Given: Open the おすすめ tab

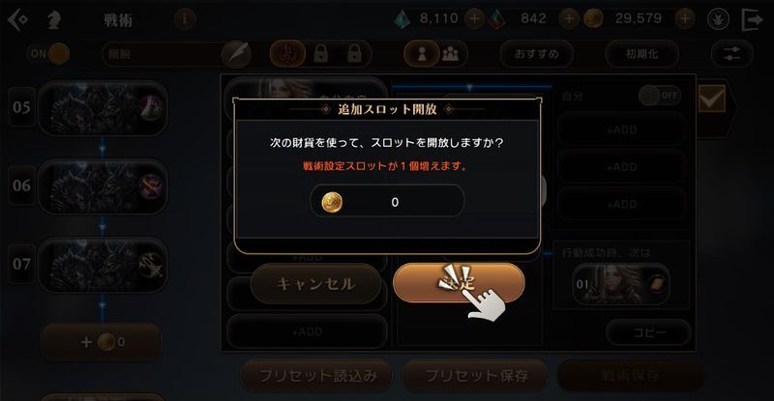Looking at the screenshot, I should click(x=537, y=54).
